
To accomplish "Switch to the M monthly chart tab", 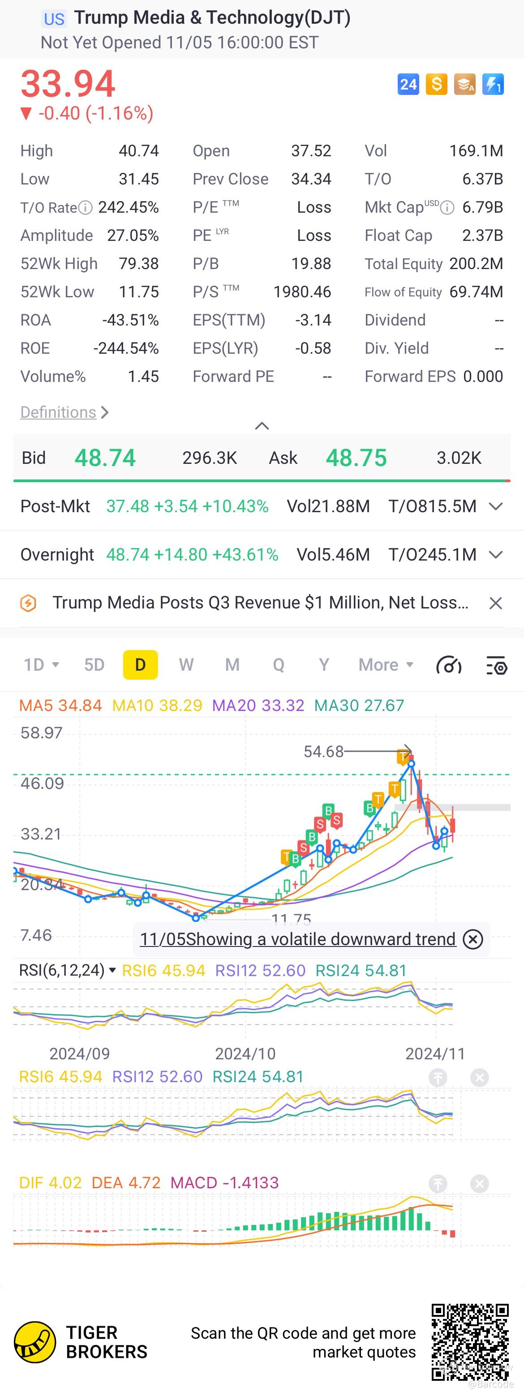I will [232, 665].
